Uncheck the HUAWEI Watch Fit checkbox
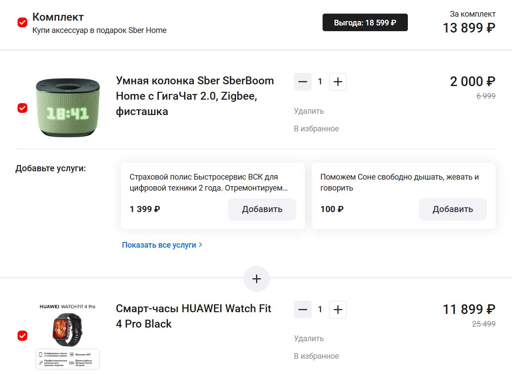This screenshot has width=512, height=375. (x=22, y=335)
